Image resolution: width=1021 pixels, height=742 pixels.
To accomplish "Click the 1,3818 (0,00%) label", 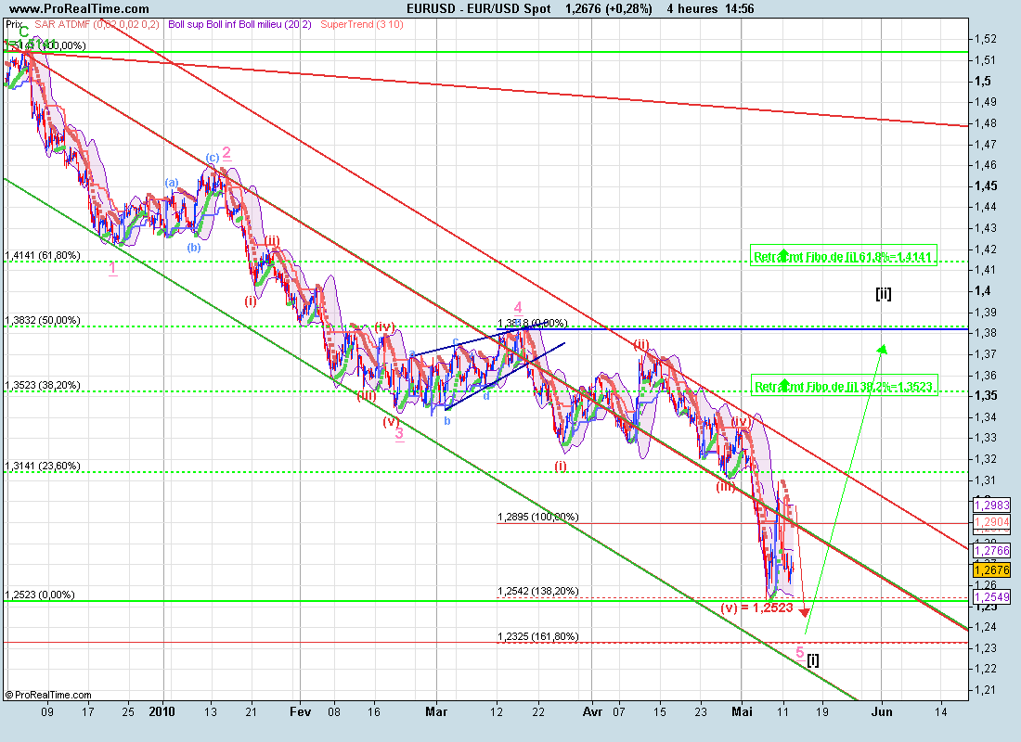I will point(533,323).
